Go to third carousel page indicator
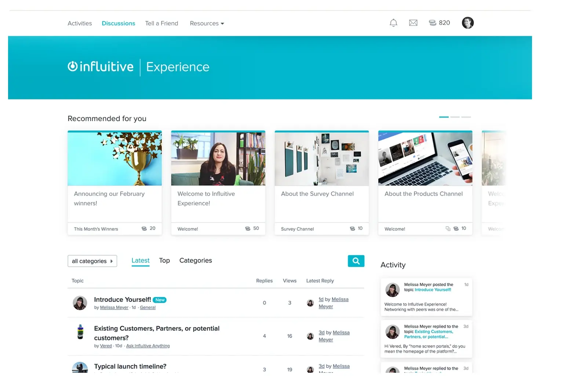The width and height of the screenshot is (561, 386). [466, 117]
